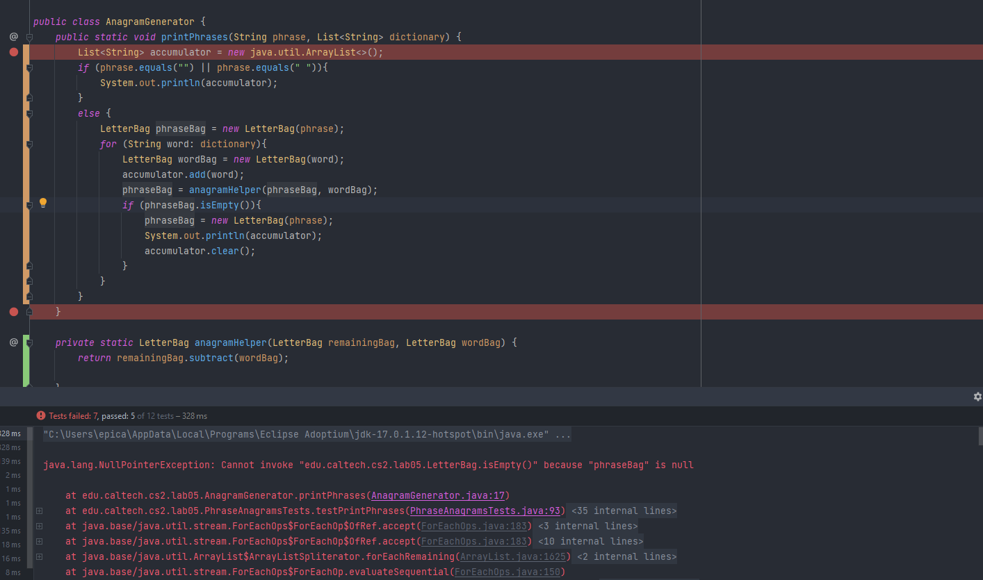Click the @ gutter icon beside printPhrases

coord(13,36)
